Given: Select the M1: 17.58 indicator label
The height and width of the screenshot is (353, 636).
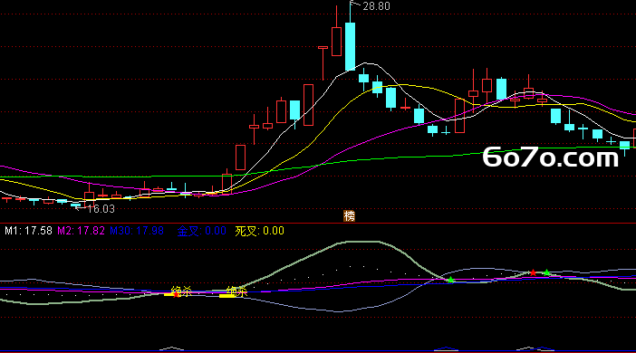Looking at the screenshot, I should (28, 231).
